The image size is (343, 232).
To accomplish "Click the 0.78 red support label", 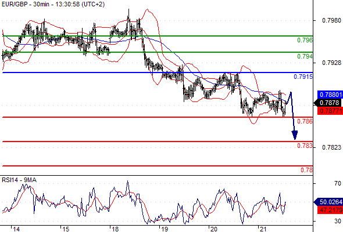I will pyautogui.click(x=307, y=170).
